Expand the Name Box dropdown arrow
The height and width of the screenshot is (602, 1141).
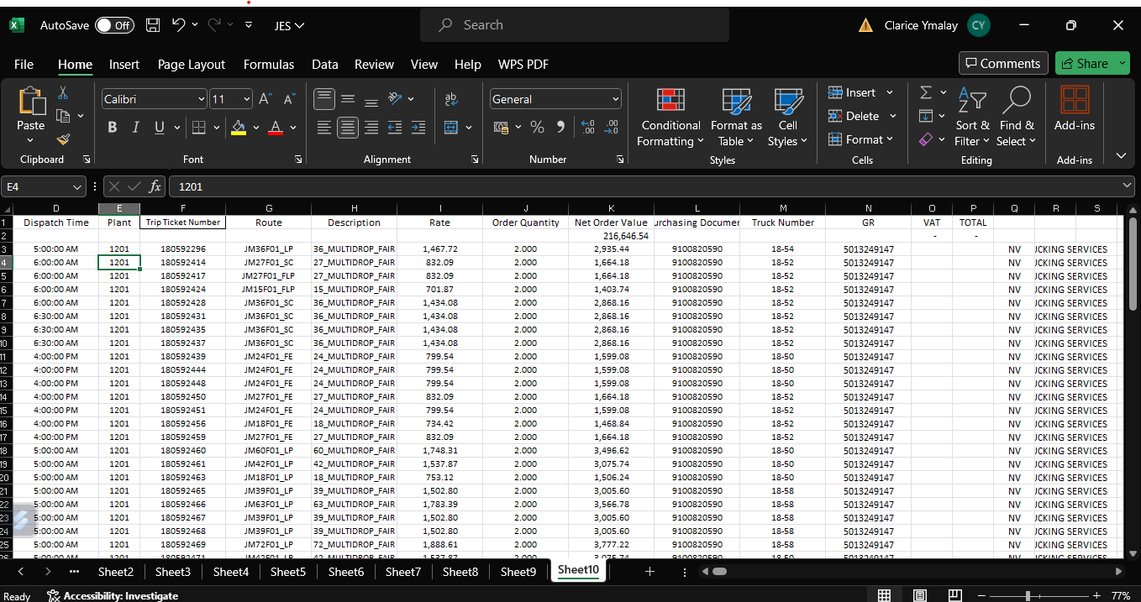click(78, 186)
